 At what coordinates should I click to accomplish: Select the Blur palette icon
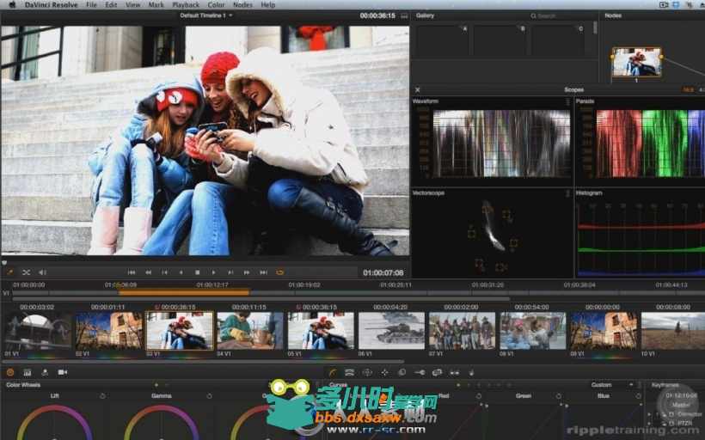coord(402,373)
